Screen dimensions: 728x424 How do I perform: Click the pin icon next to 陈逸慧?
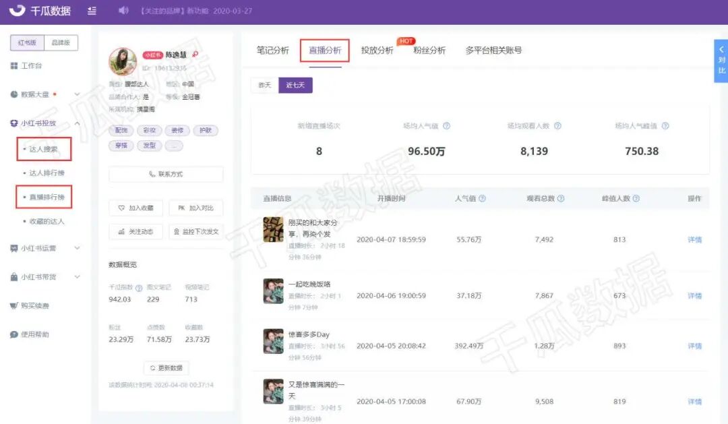(x=195, y=55)
